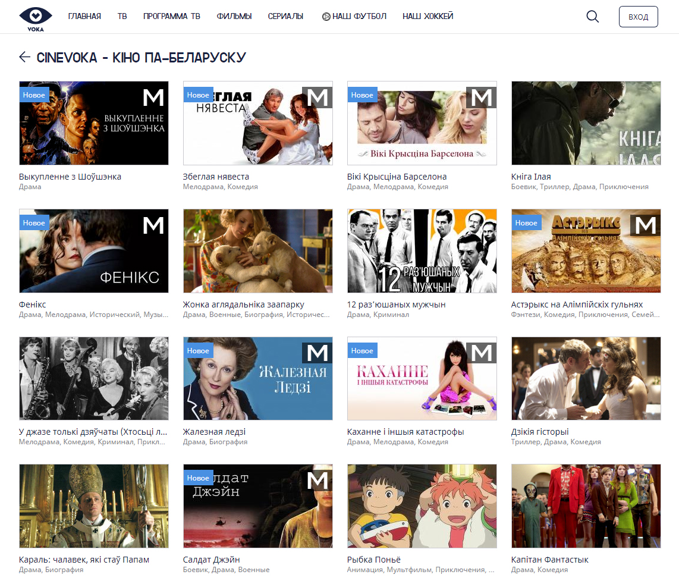Click the Выкупленне з Шоўшэнка title link
This screenshot has height=584, width=679.
[70, 177]
